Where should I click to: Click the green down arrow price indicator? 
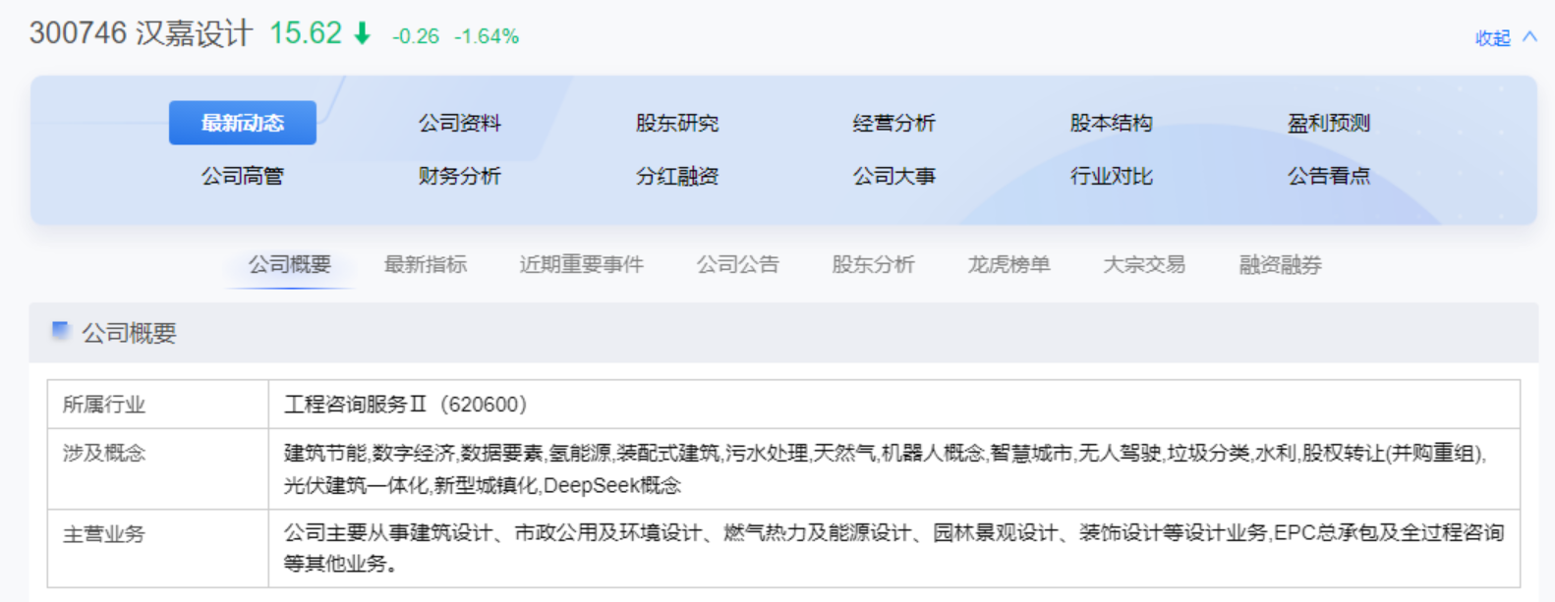click(x=363, y=33)
